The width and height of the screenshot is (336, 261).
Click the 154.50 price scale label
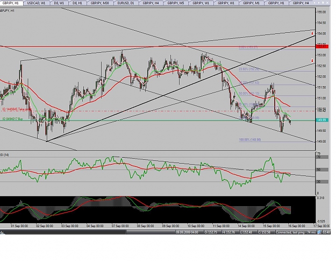[321, 23]
